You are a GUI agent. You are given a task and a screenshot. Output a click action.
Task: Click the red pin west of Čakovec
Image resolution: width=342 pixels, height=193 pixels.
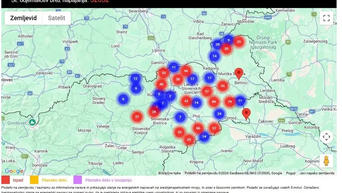246,114
